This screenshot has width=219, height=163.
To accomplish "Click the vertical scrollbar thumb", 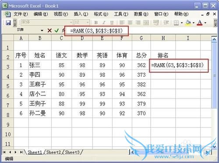I will click(214, 75).
